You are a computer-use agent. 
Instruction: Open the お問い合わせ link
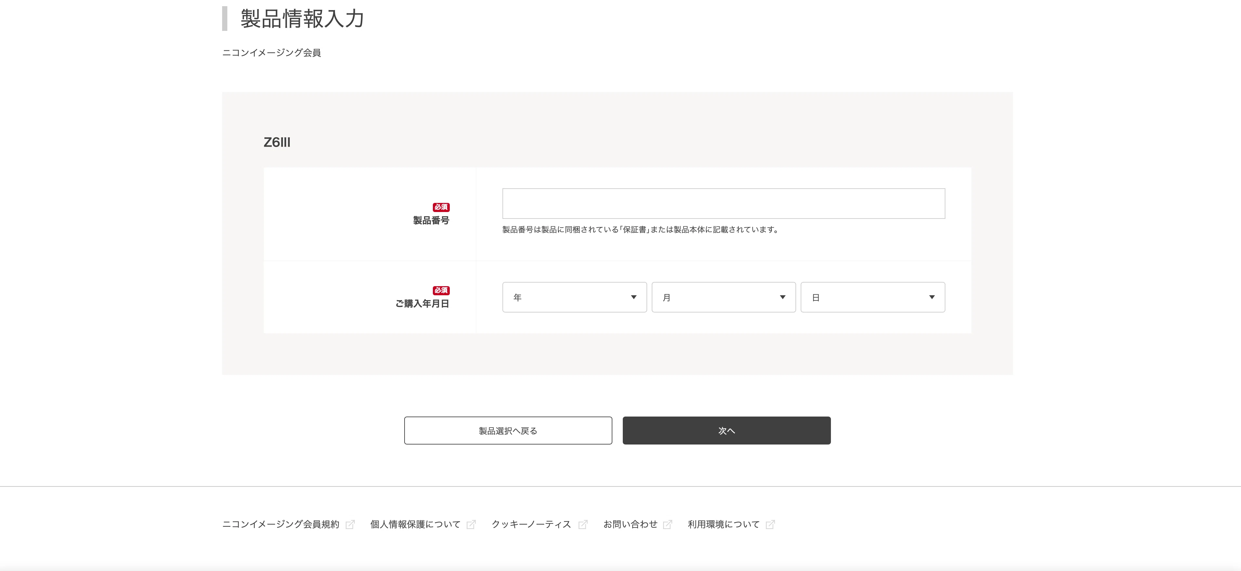(630, 524)
